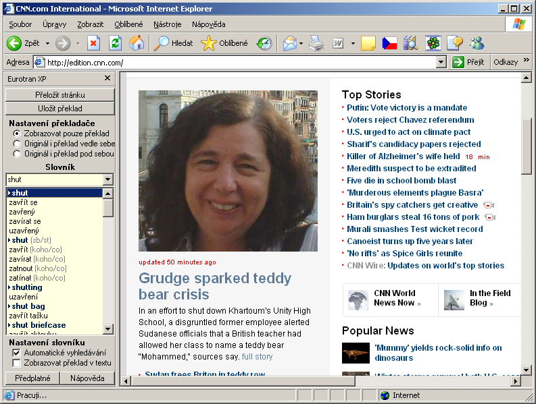Click the Slovník search input field
The width and height of the screenshot is (536, 404).
55,179
